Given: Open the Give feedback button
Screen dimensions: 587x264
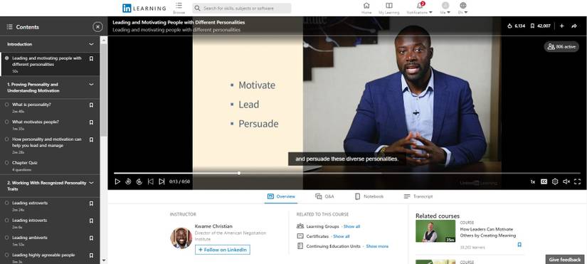Looking at the screenshot, I should coord(565,260).
